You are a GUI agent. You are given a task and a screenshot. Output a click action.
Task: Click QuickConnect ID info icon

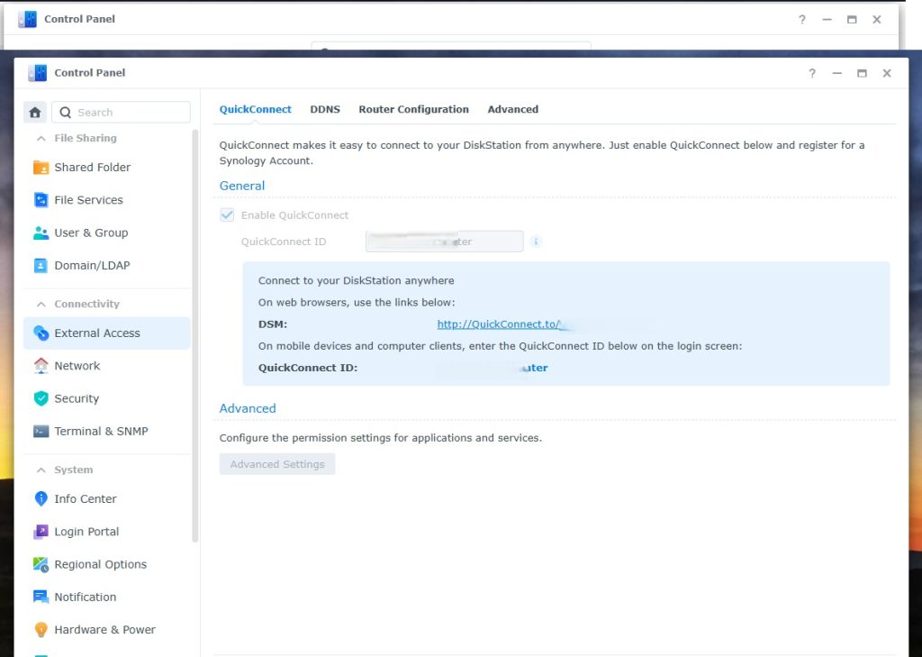536,242
